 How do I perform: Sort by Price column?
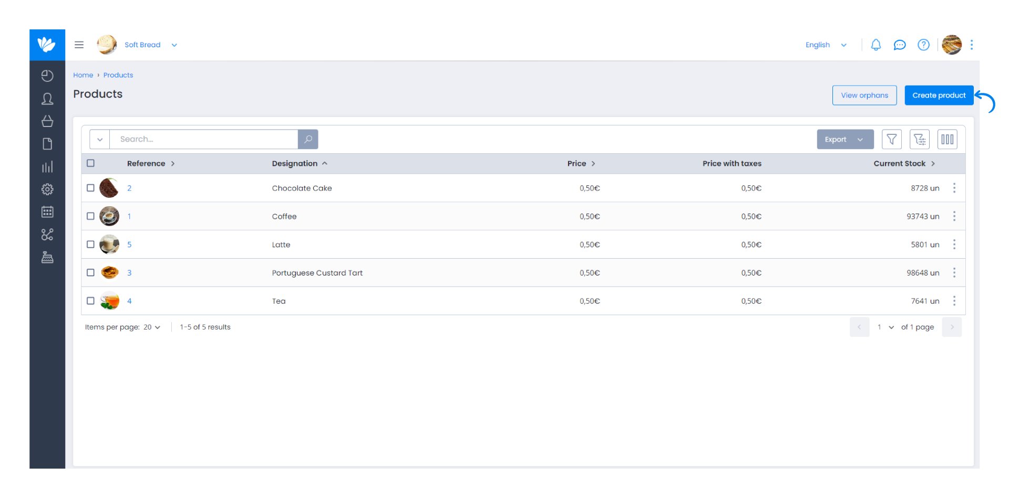[581, 164]
